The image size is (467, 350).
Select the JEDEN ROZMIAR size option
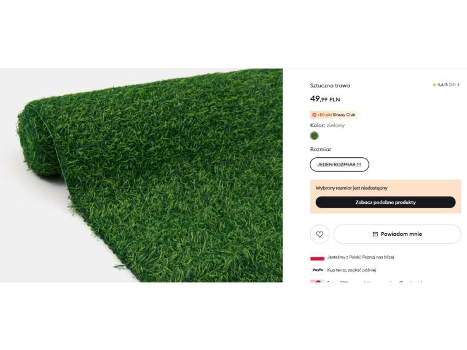coord(340,165)
